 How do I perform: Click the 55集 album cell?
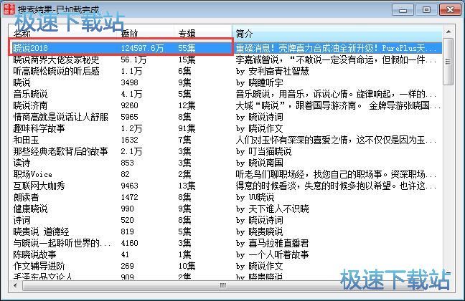click(187, 48)
